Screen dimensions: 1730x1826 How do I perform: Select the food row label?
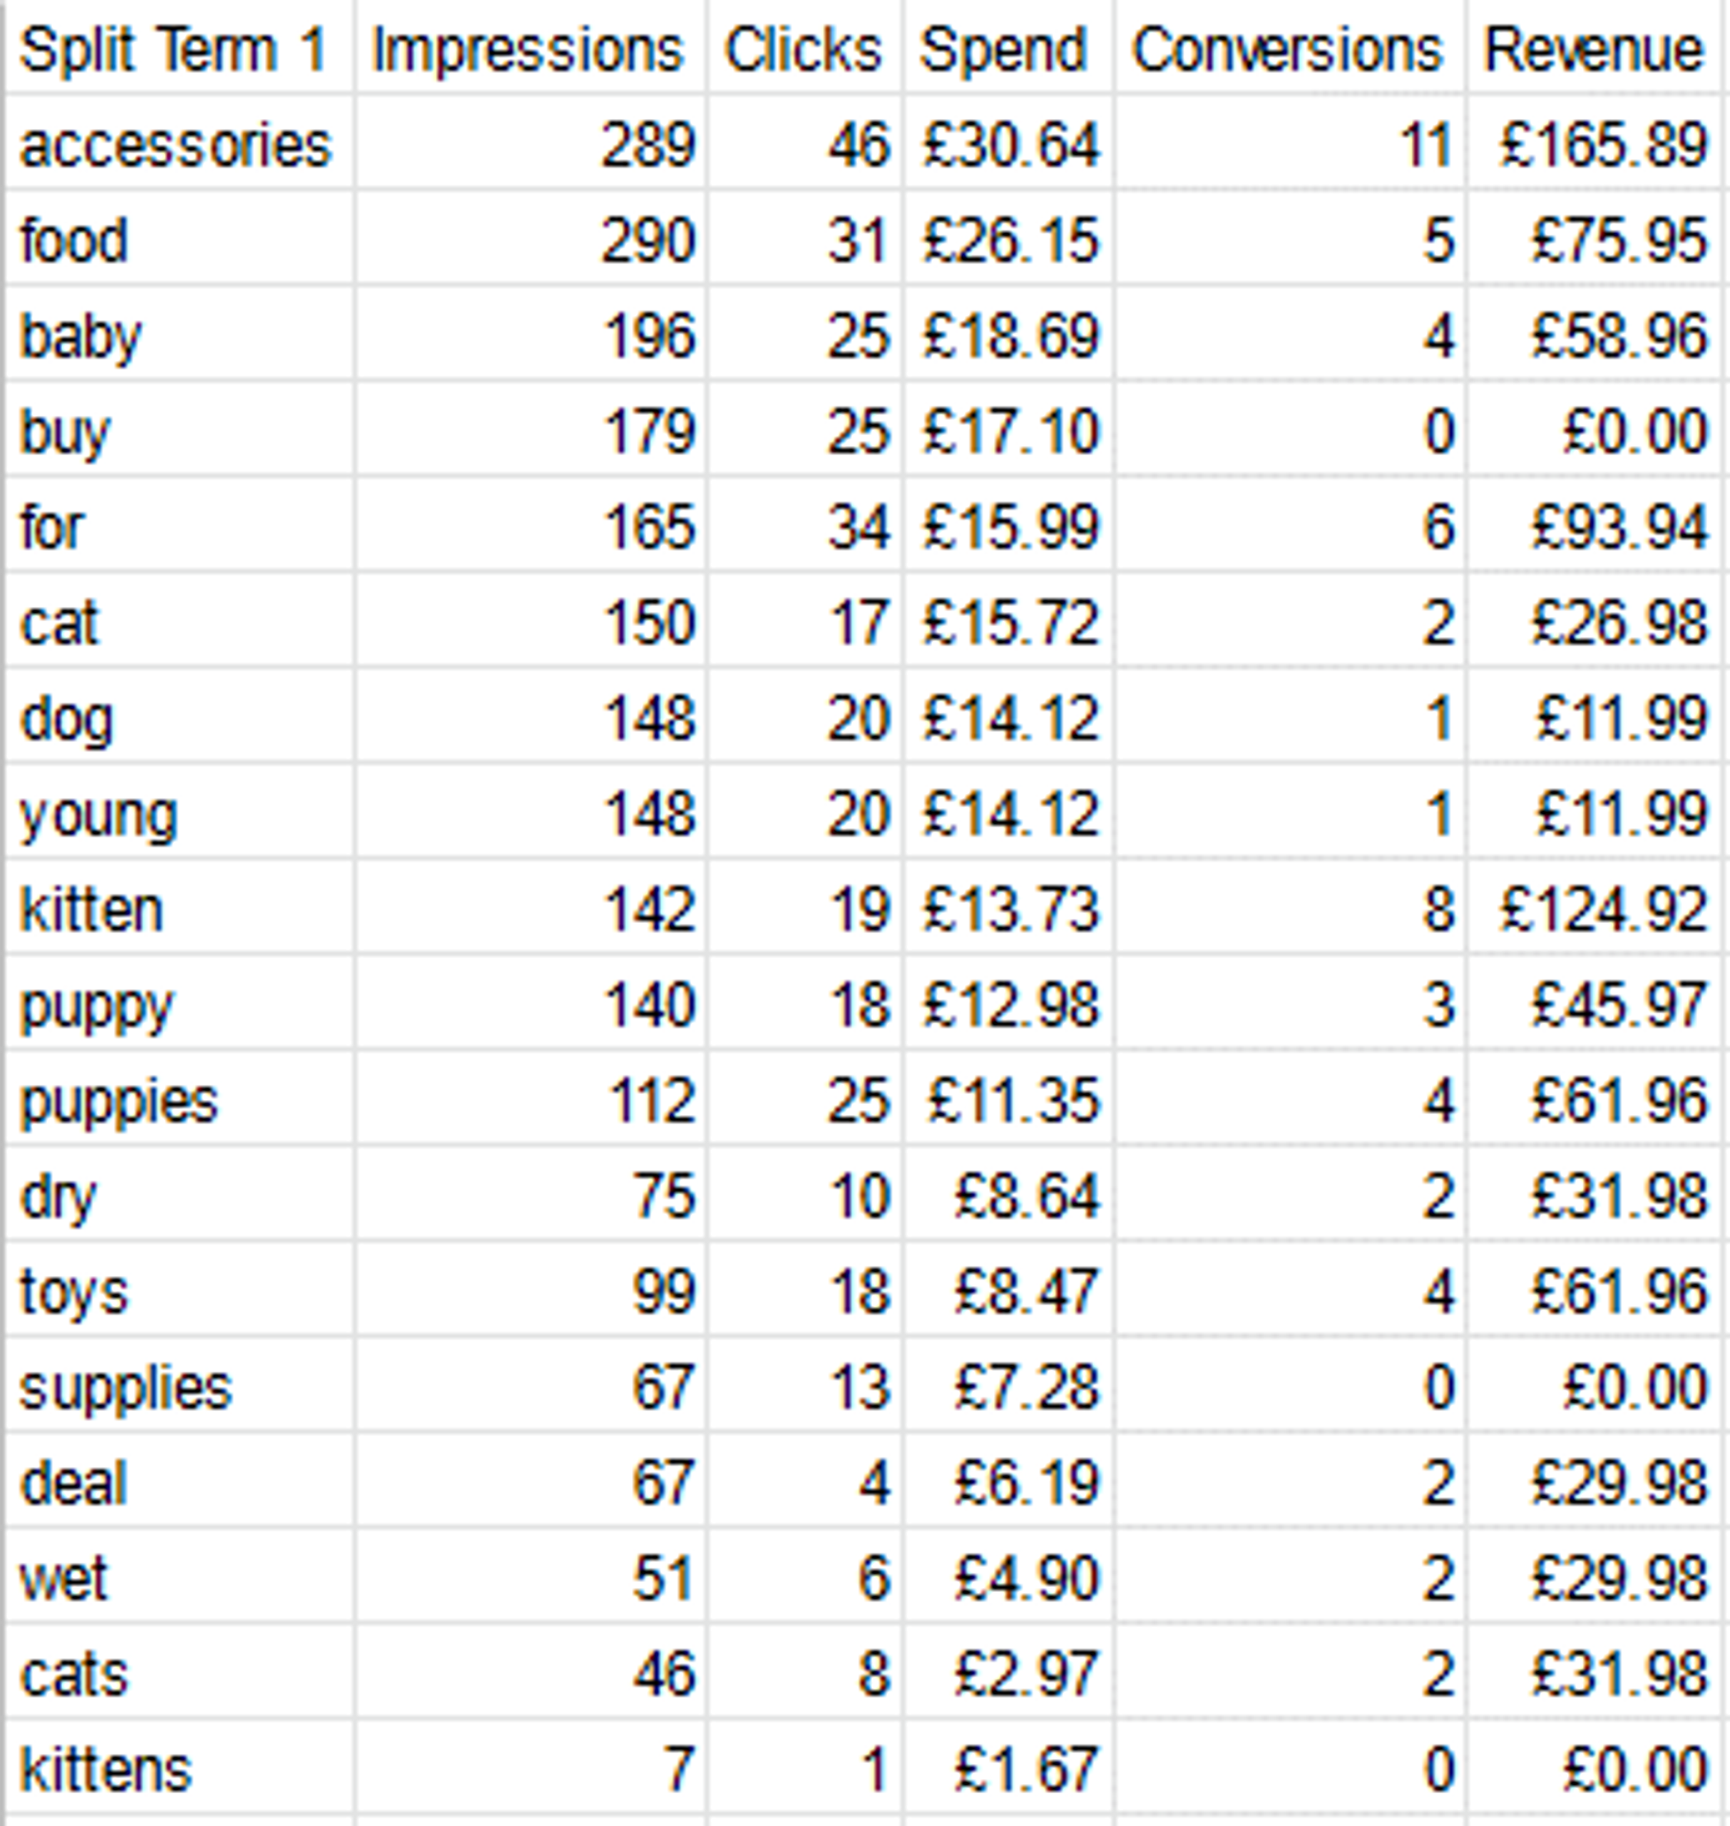pos(179,240)
